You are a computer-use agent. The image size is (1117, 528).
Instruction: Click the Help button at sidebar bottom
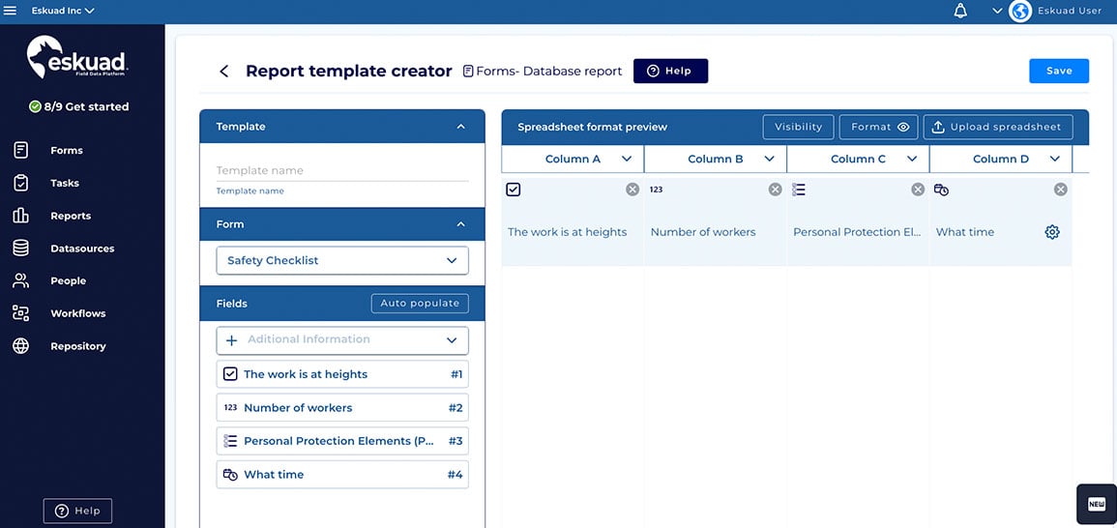[x=77, y=511]
